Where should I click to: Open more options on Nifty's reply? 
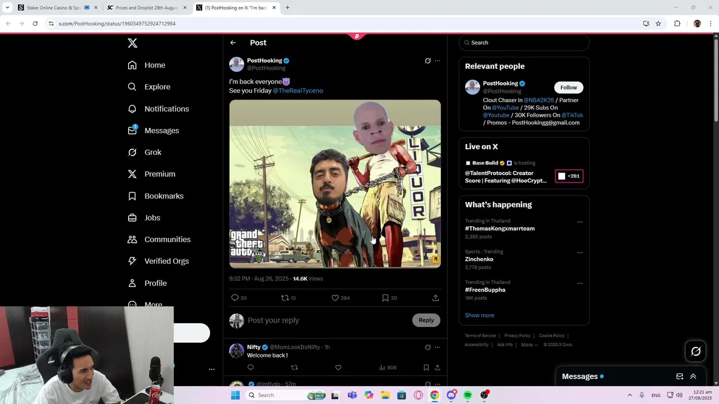(438, 347)
